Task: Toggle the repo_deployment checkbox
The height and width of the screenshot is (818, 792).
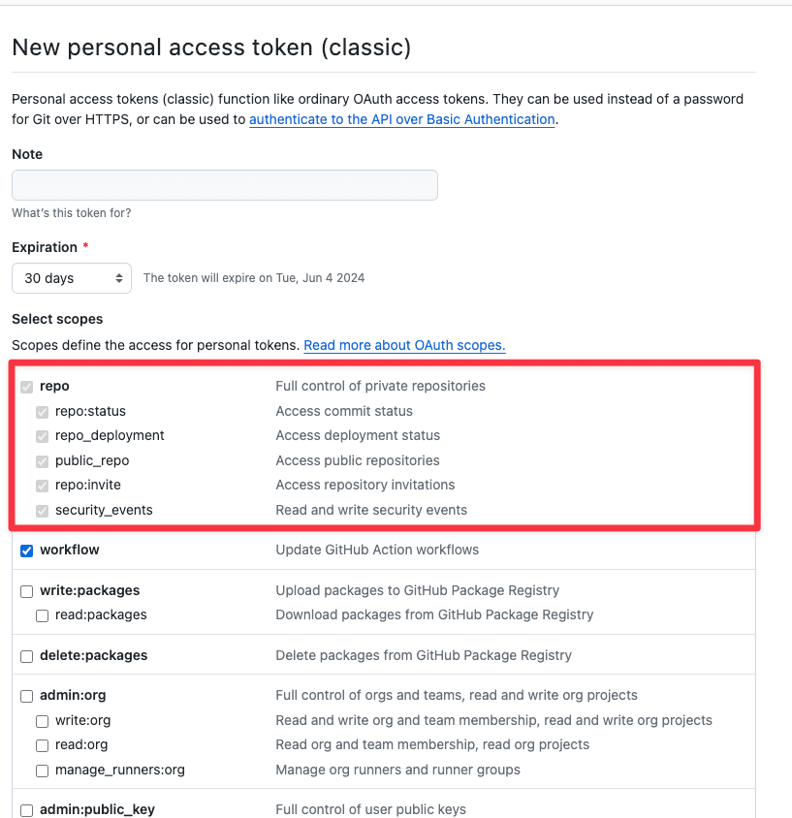Action: pyautogui.click(x=43, y=436)
